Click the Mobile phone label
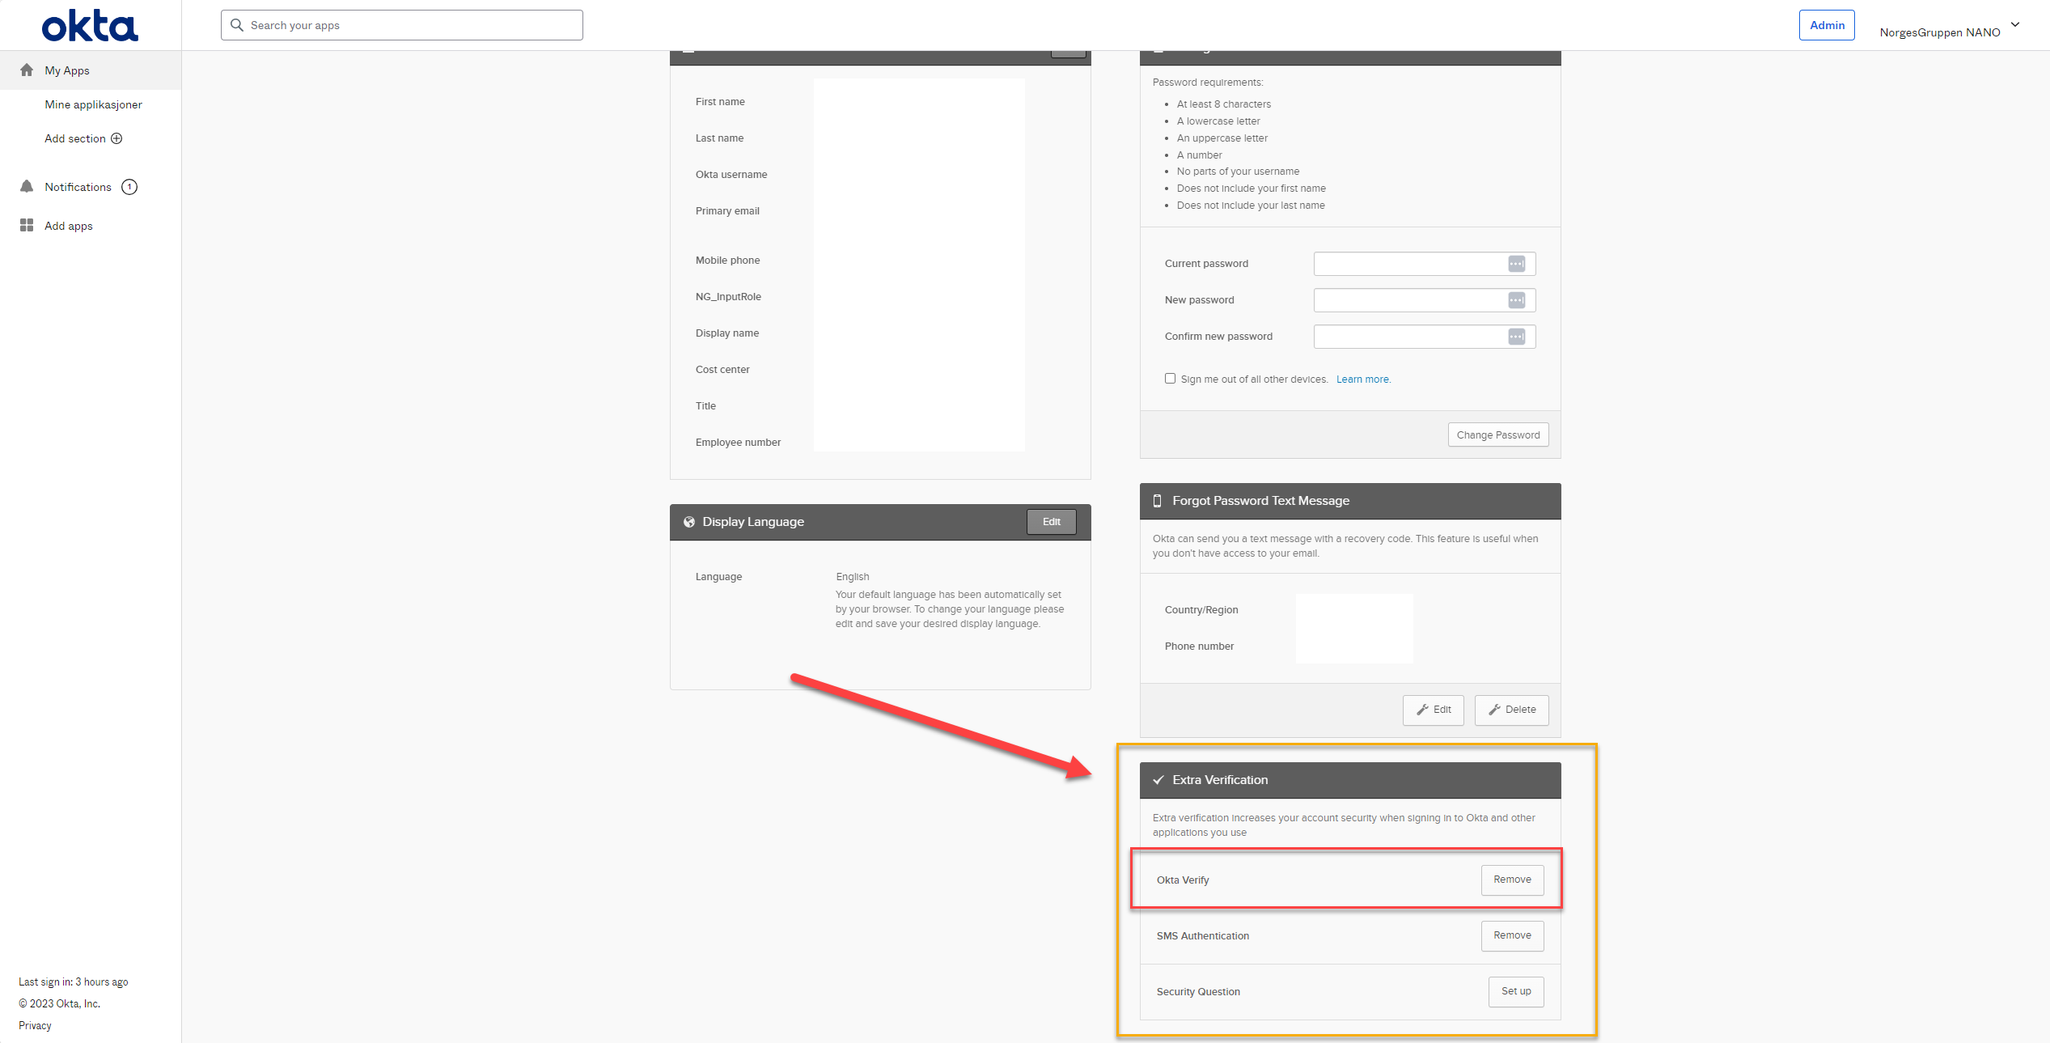This screenshot has height=1043, width=2050. click(x=727, y=261)
